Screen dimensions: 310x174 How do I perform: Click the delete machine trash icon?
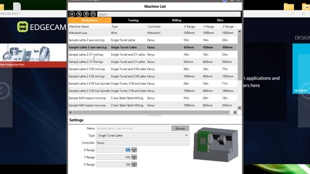(x=86, y=14)
